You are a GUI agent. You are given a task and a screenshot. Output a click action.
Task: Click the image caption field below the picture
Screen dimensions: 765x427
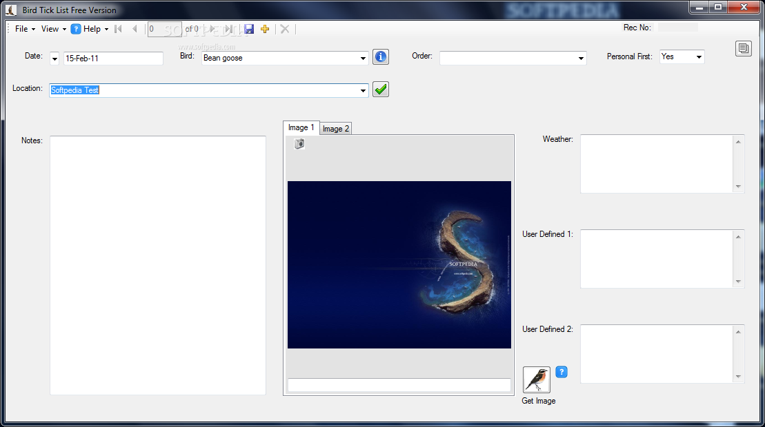pyautogui.click(x=399, y=384)
